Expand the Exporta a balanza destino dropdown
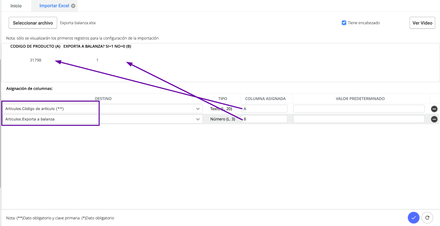The width and height of the screenshot is (440, 226). (x=198, y=119)
